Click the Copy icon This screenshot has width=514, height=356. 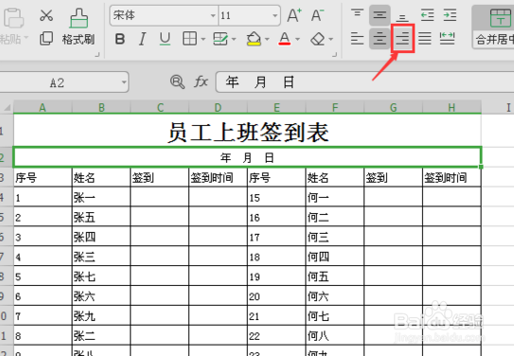pyautogui.click(x=46, y=39)
